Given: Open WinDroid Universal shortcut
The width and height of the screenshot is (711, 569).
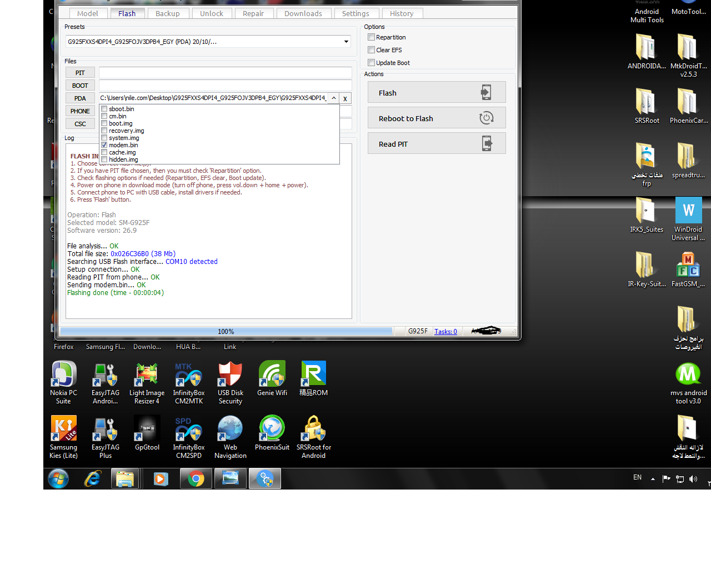Looking at the screenshot, I should (689, 219).
